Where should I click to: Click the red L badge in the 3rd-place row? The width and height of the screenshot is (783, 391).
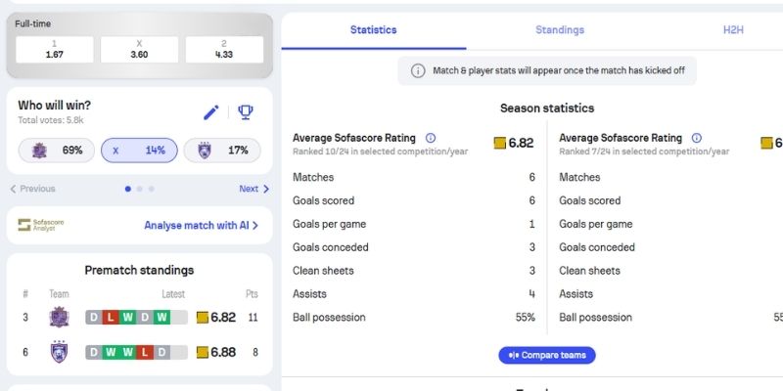pos(111,317)
